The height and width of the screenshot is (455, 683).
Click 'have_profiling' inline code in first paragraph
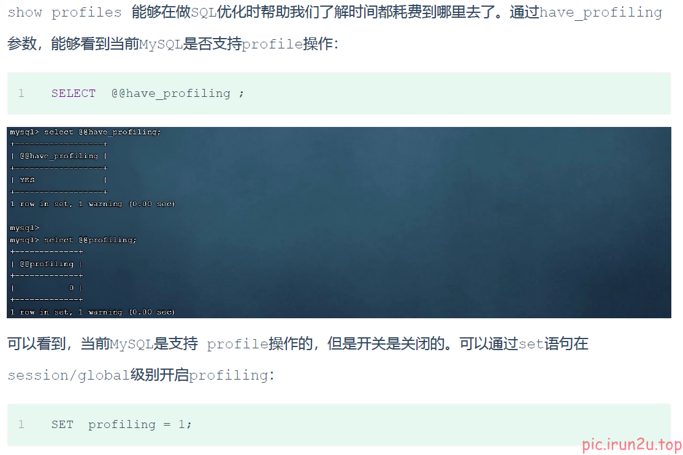click(x=601, y=13)
